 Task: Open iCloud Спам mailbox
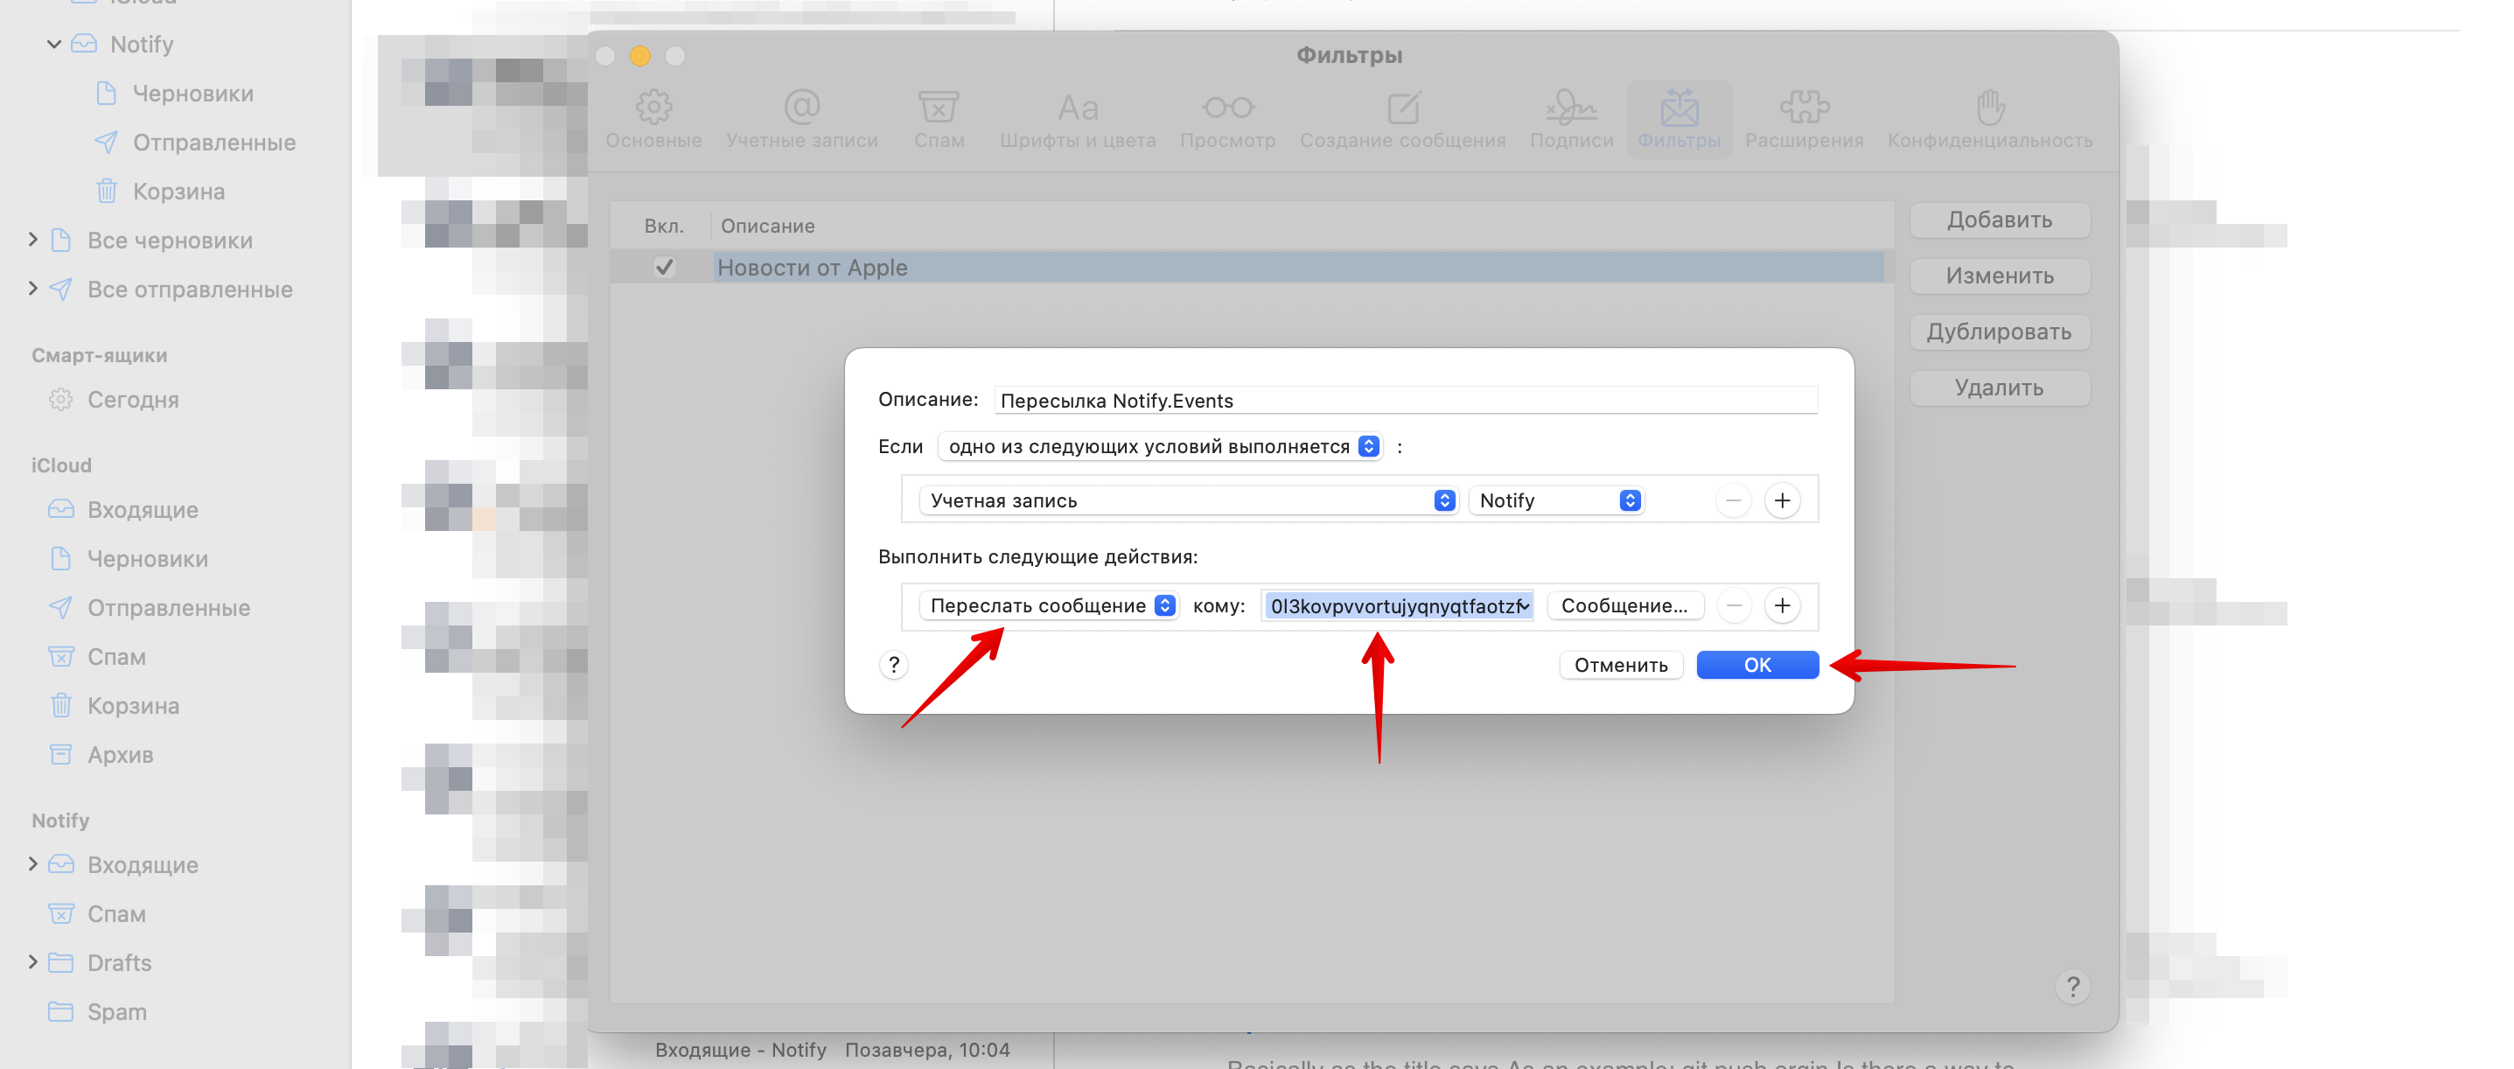coord(116,656)
